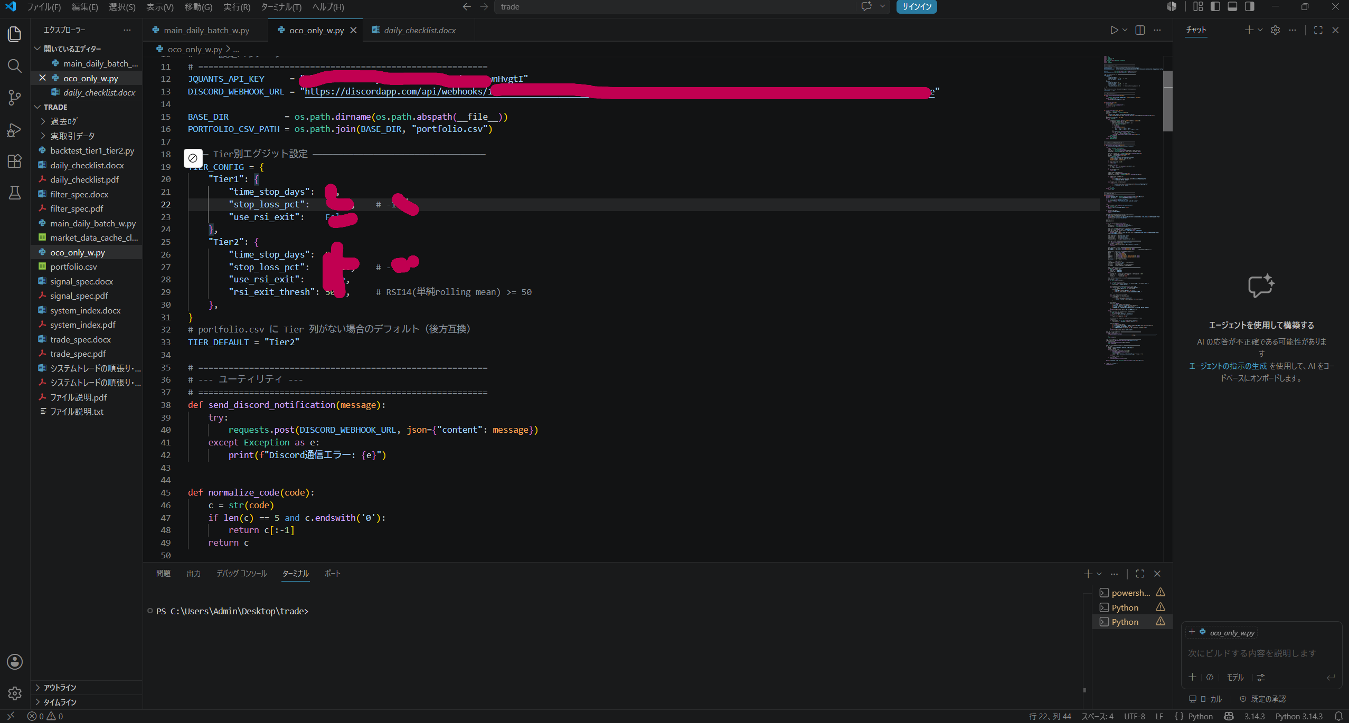Open Copilot chat icon in the title bar

point(866,7)
